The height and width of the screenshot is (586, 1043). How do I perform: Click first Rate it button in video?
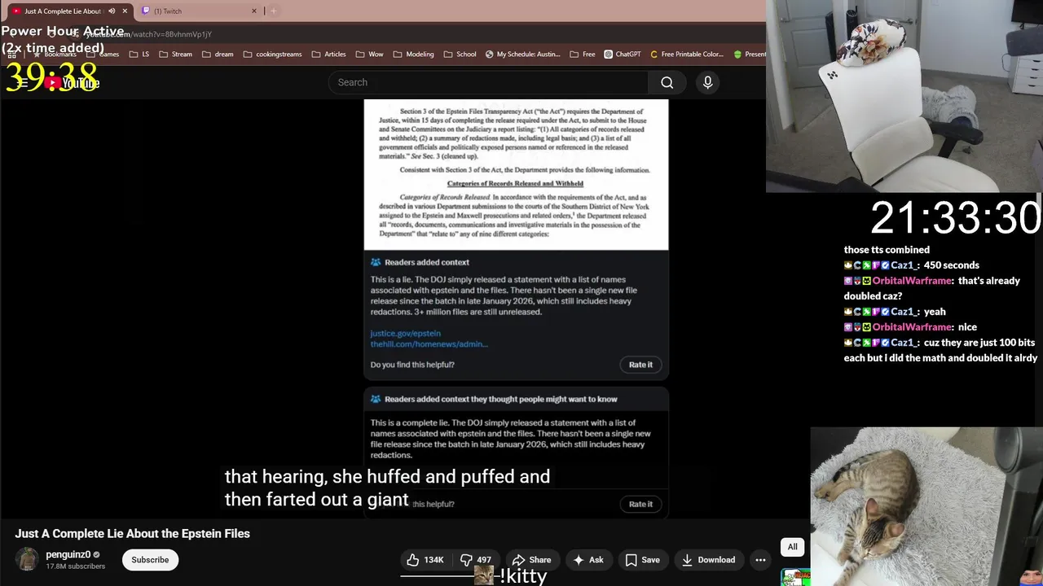coord(640,365)
